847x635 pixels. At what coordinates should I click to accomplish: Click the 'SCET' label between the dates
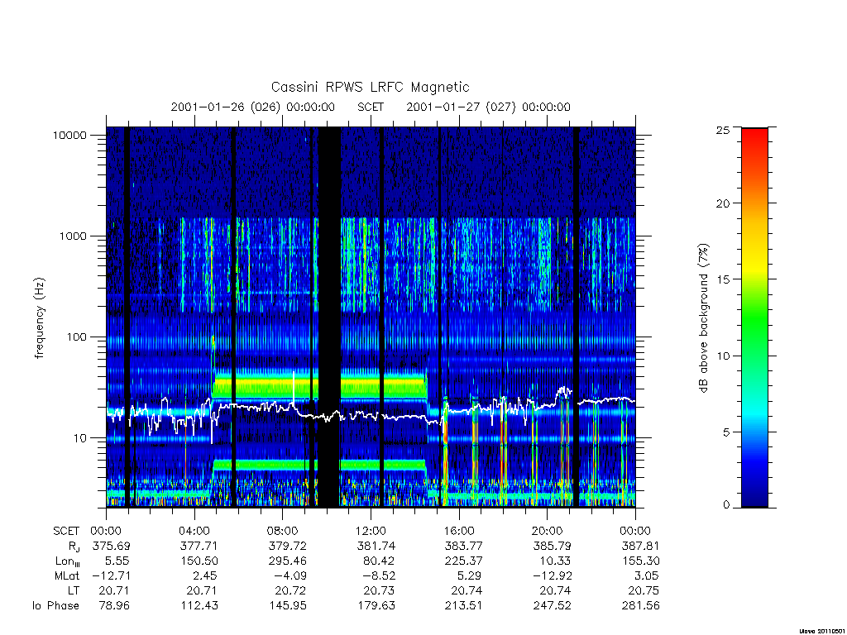[x=371, y=107]
